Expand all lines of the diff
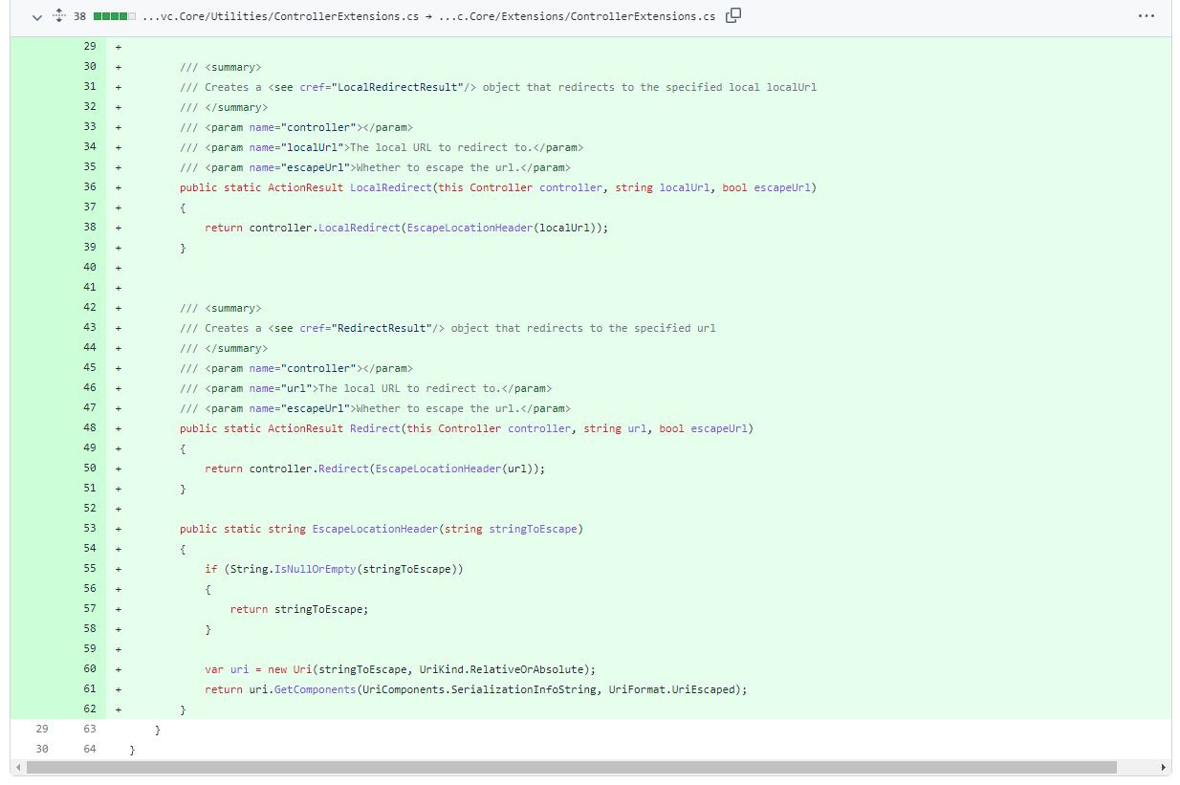This screenshot has height=785, width=1180. point(59,16)
